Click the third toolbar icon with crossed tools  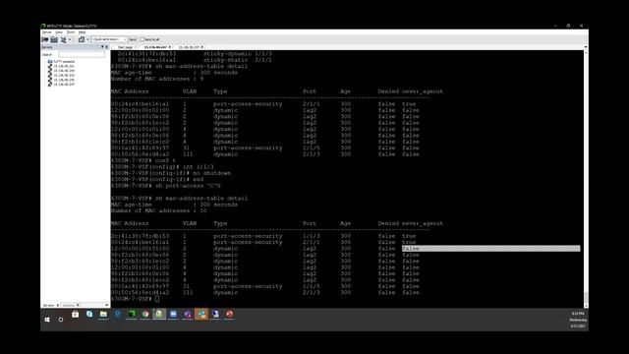click(x=63, y=39)
